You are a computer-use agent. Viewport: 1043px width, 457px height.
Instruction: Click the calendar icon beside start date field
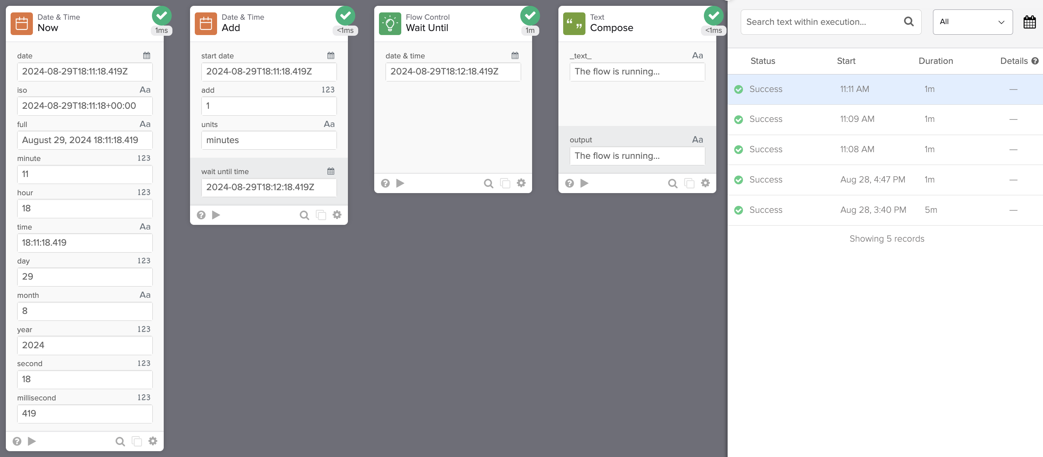[331, 55]
